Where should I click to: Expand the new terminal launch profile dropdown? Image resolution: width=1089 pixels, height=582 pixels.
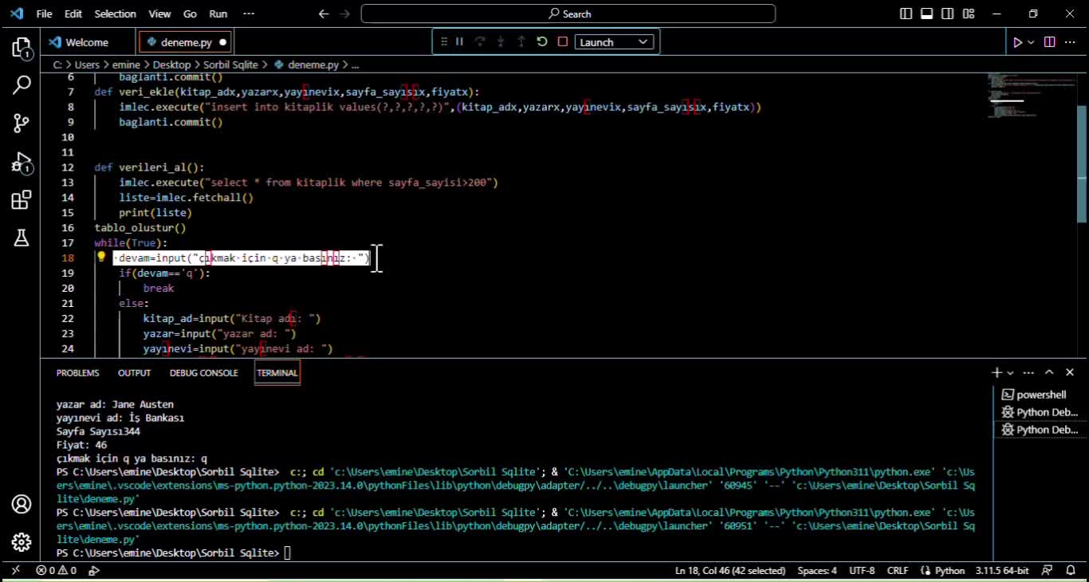[1010, 373]
